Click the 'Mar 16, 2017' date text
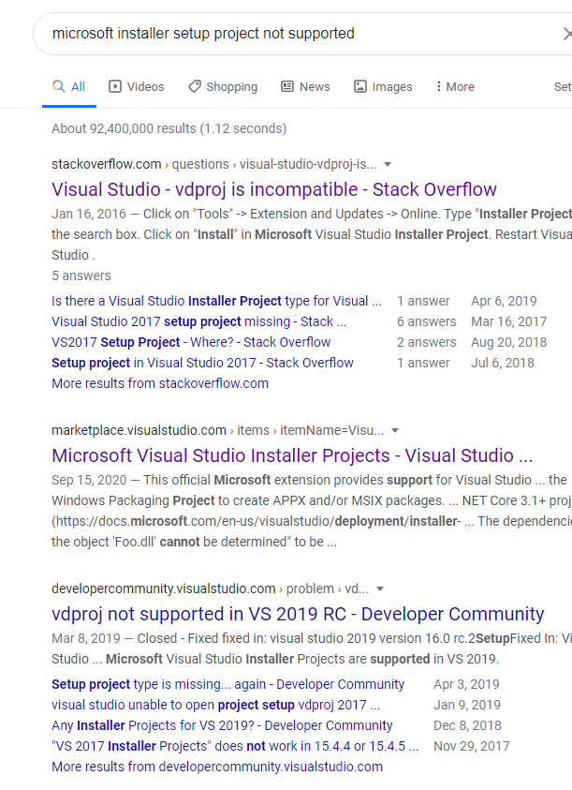The image size is (572, 790). 508,321
